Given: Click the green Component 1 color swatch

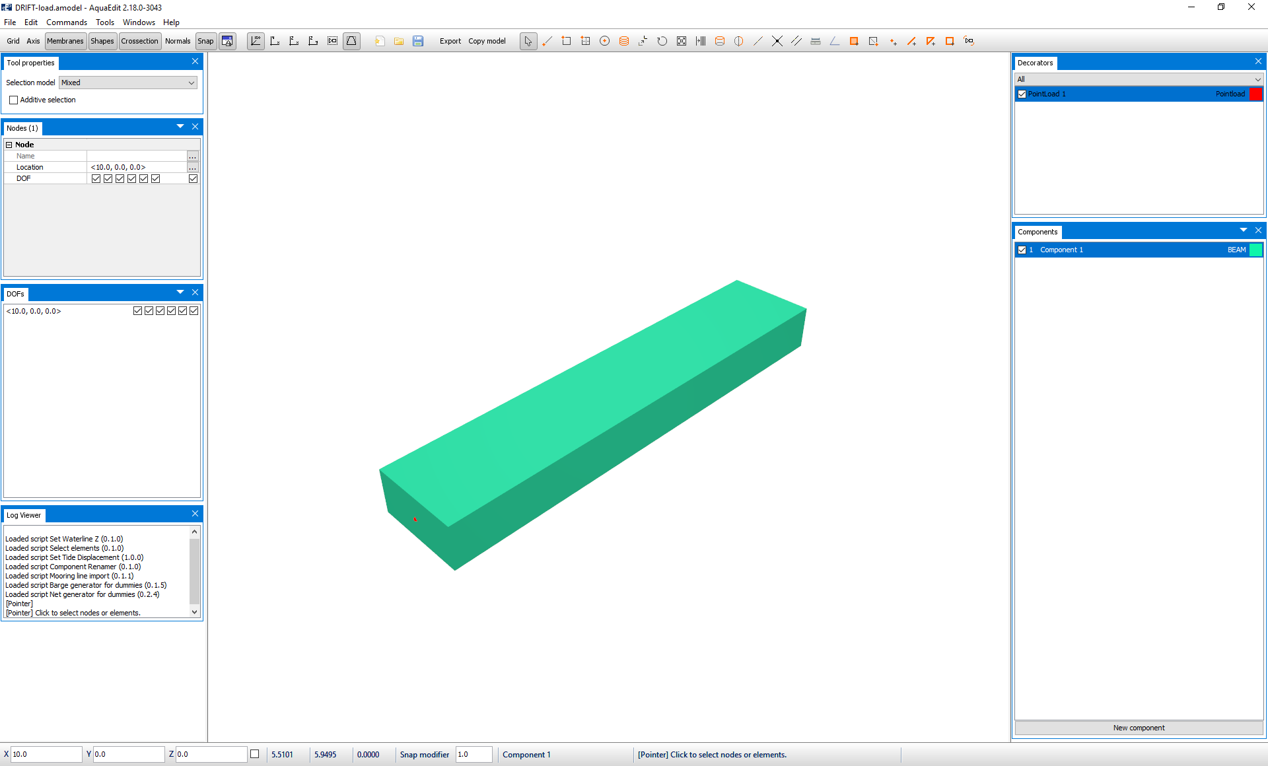Looking at the screenshot, I should click(x=1255, y=250).
